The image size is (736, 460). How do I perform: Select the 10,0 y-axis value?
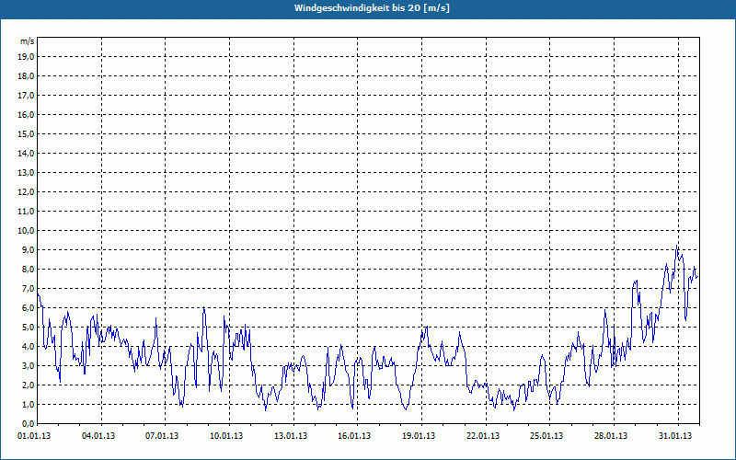pos(26,231)
